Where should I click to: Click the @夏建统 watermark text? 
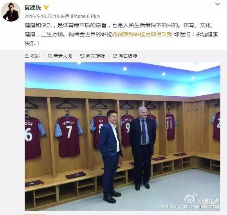coord(209,201)
